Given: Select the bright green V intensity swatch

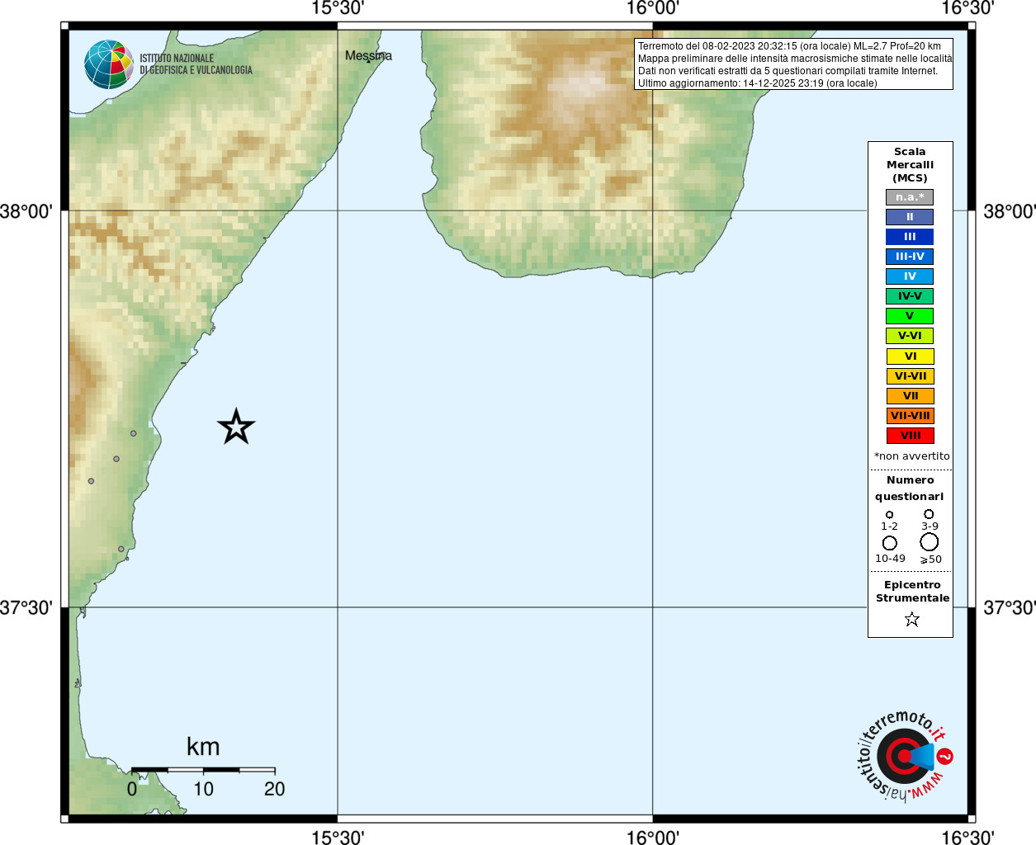Looking at the screenshot, I should 910,316.
